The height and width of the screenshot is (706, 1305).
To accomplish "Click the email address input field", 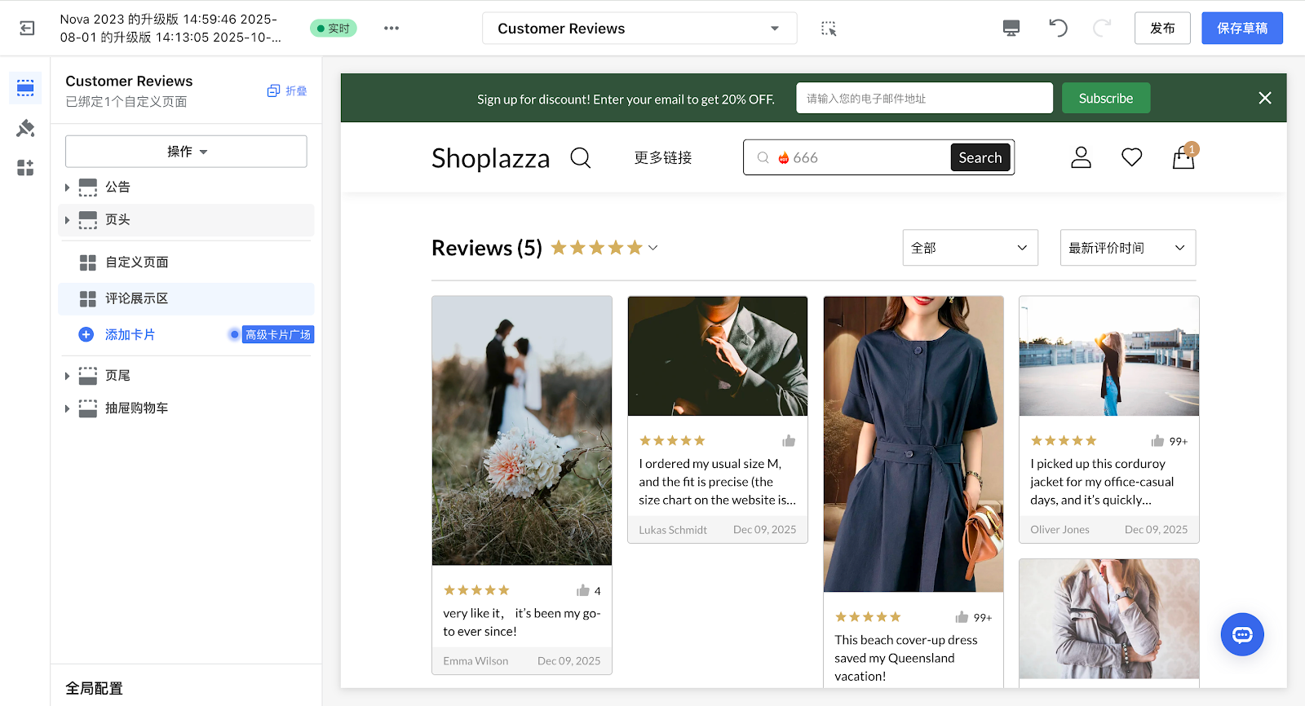I will [923, 98].
